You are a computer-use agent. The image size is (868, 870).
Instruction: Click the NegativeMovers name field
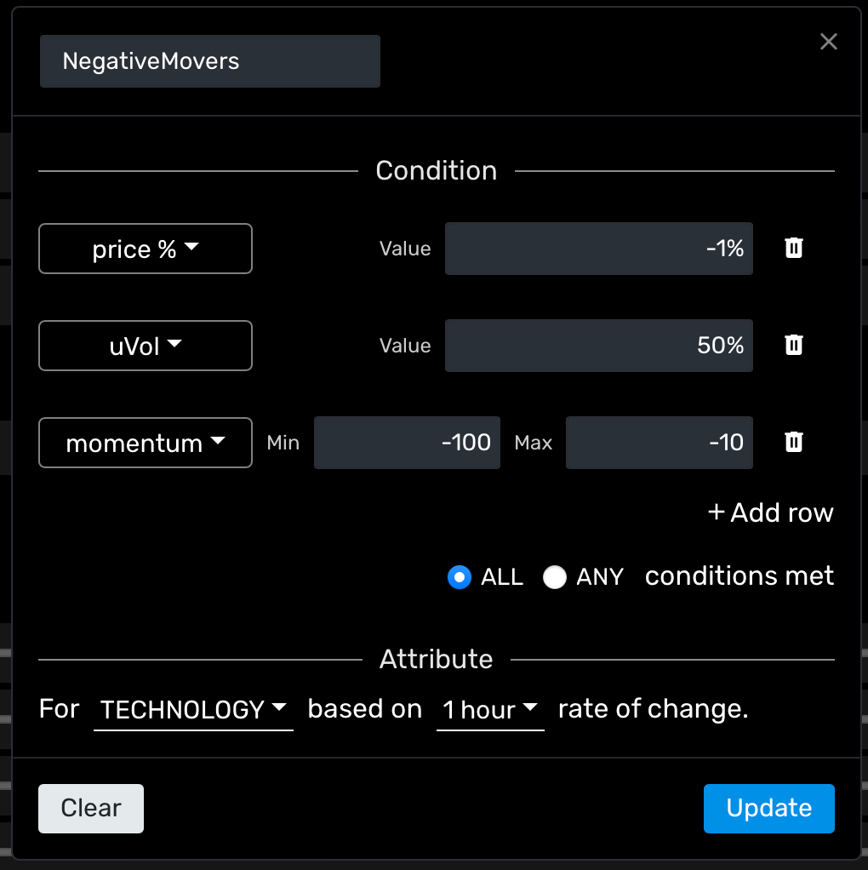tap(209, 61)
